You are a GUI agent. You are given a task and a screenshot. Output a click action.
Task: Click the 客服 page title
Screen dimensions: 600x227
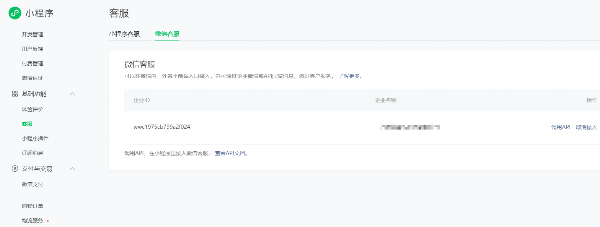pyautogui.click(x=119, y=13)
